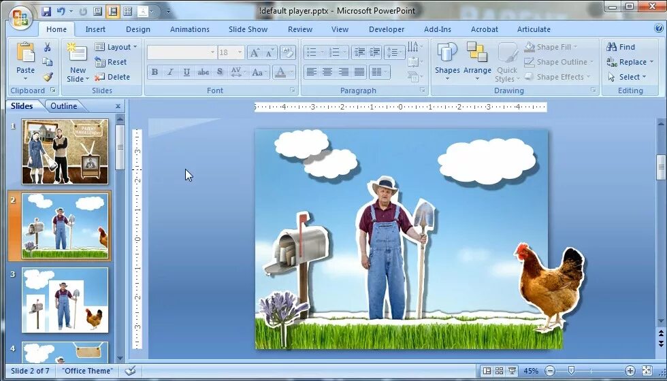Reset the slide layout
Viewport: 667px width, 381px height.
(111, 62)
